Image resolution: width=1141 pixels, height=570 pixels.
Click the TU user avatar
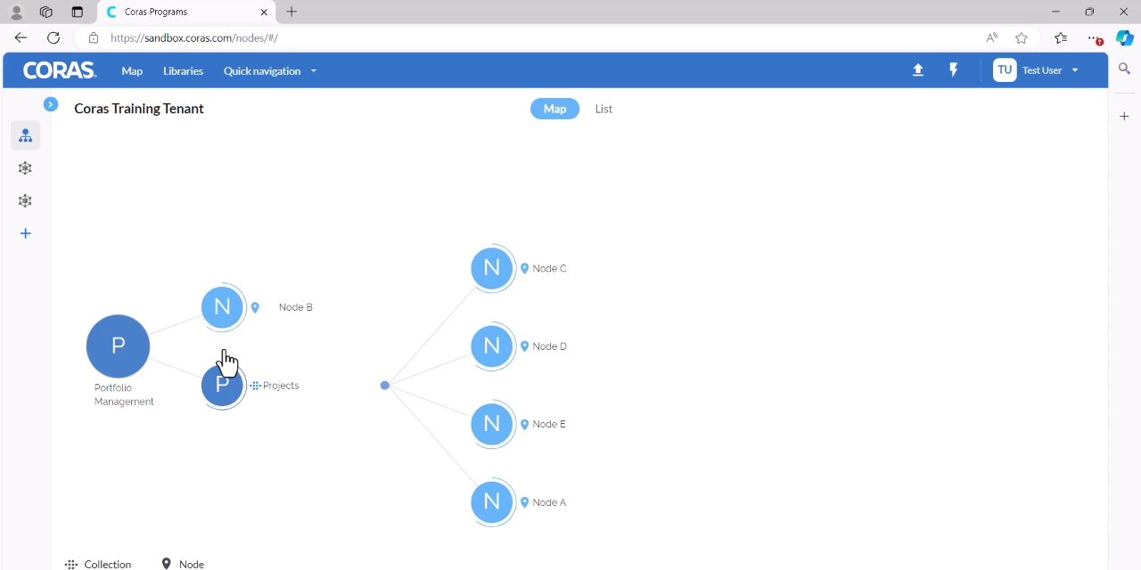click(x=1005, y=70)
